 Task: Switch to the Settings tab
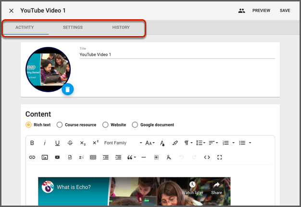click(x=73, y=27)
